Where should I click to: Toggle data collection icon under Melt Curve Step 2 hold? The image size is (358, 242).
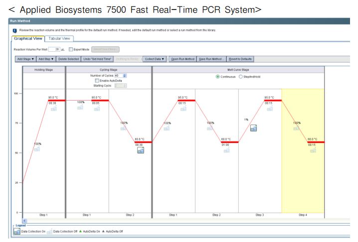tap(226, 150)
